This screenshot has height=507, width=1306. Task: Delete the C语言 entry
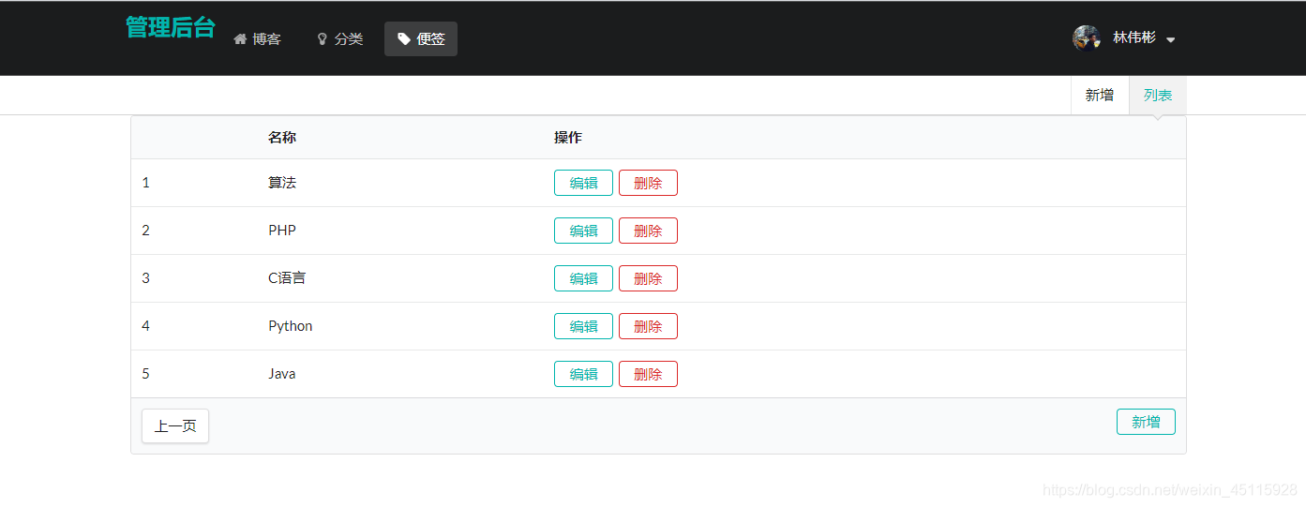coord(648,278)
